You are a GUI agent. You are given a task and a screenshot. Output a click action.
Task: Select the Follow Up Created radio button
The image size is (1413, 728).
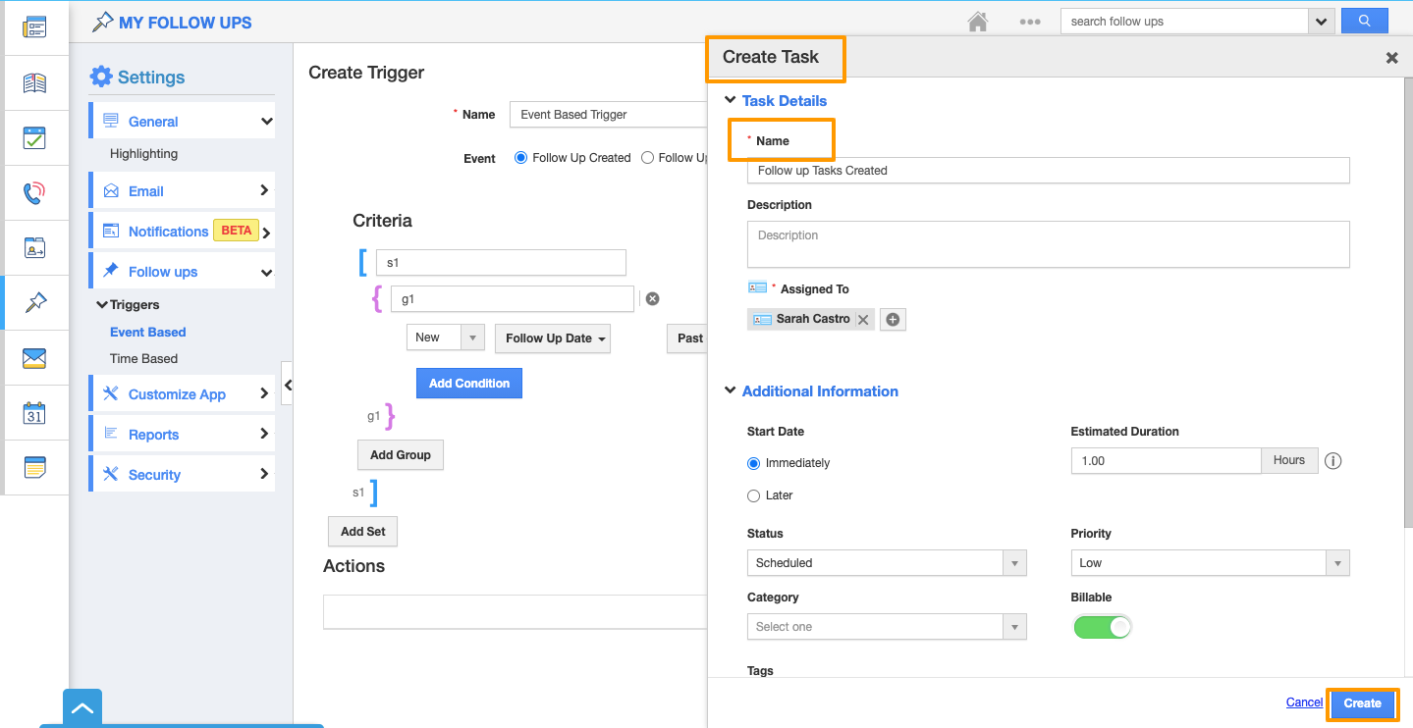(x=521, y=158)
